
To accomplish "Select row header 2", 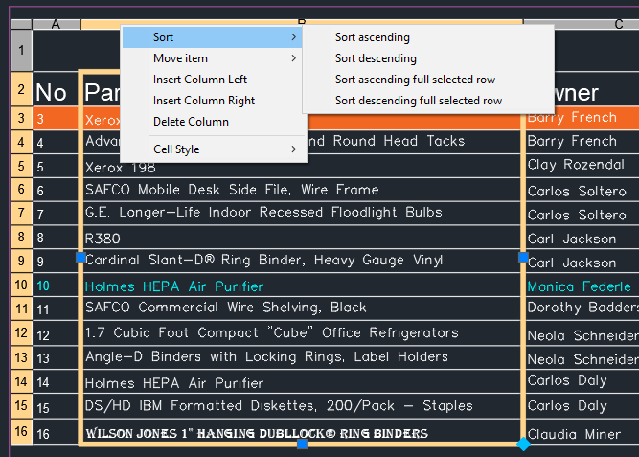I will [21, 89].
